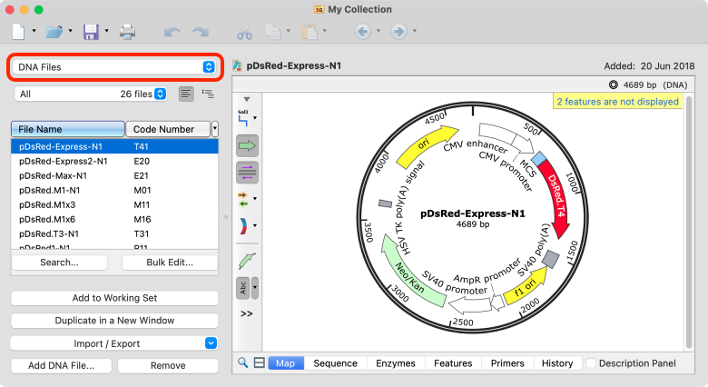
Task: Expand the Save dropdown arrow
Action: (x=107, y=31)
